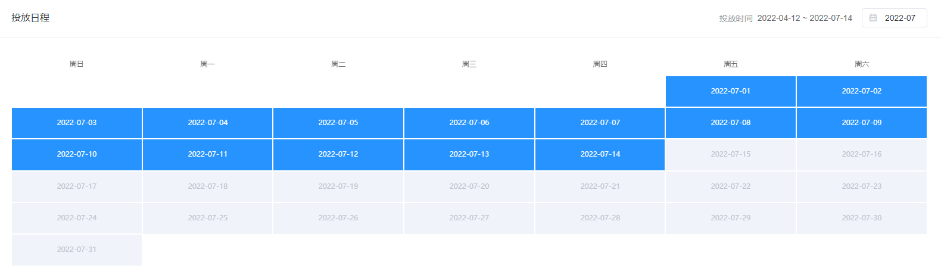Screen dimensions: 941x268
Task: Click the greyed 2022-07-28 cell
Action: pyautogui.click(x=600, y=218)
